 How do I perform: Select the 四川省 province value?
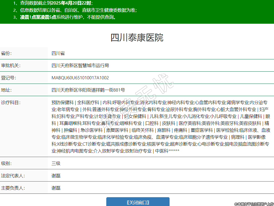(x=58, y=53)
